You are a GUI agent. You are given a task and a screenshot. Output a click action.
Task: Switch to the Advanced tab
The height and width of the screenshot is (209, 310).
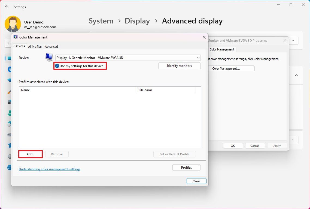51,46
